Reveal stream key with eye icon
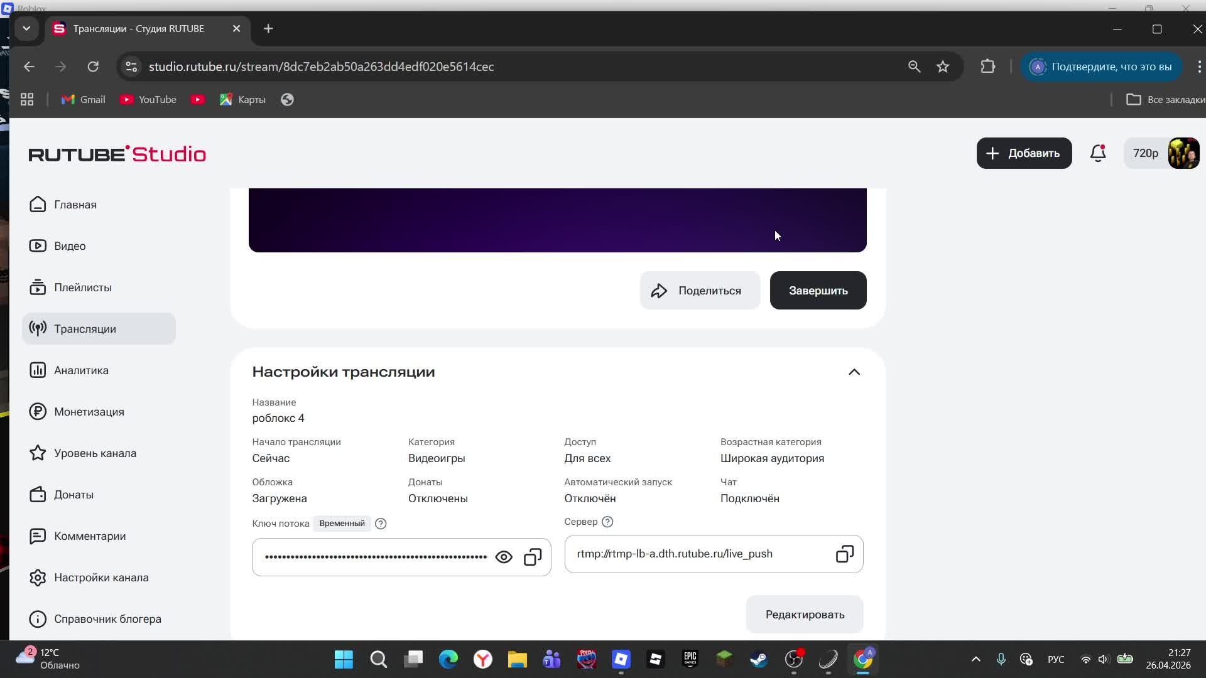 (x=504, y=557)
